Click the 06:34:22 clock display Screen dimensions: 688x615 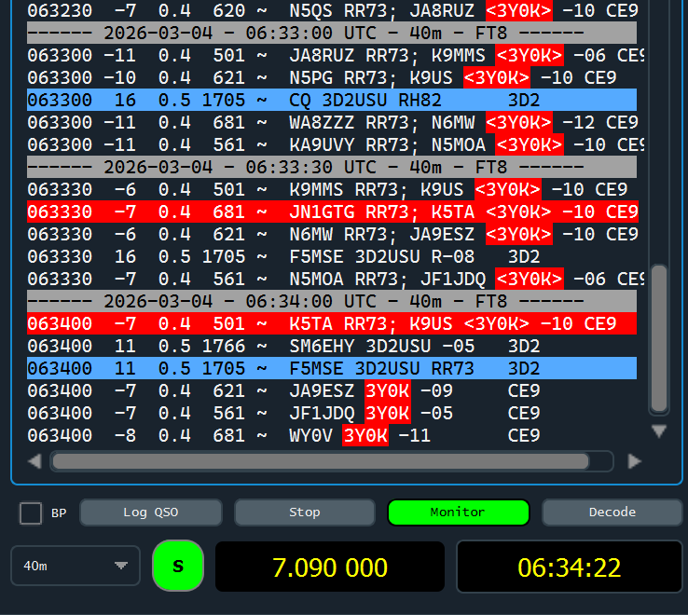tap(569, 567)
